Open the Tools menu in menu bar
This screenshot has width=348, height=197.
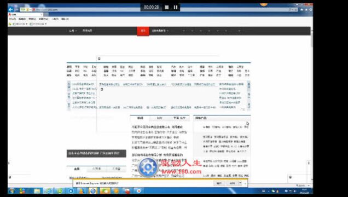point(55,19)
